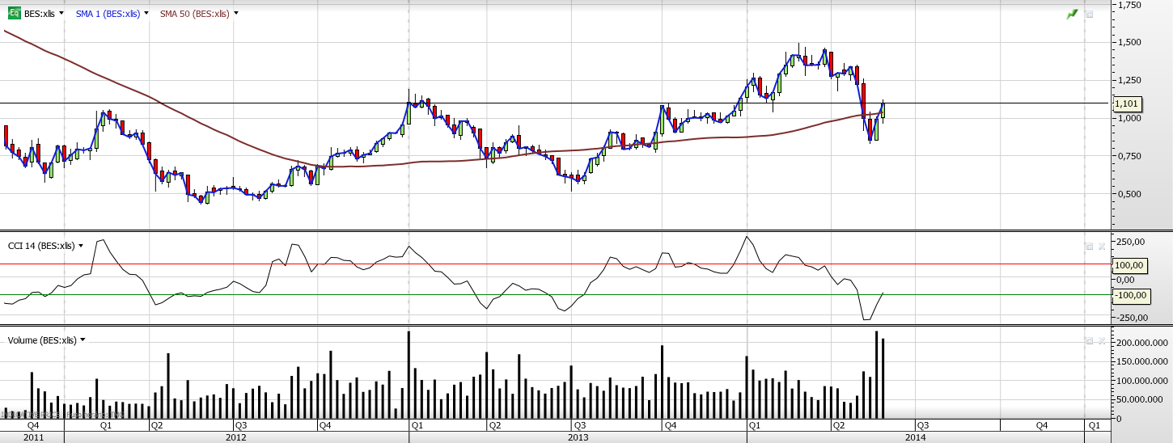This screenshot has height=443, width=1173.
Task: Maximize the main price chart panel
Action: coord(1089,14)
